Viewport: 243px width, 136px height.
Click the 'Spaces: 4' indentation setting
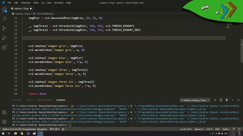tap(199, 129)
